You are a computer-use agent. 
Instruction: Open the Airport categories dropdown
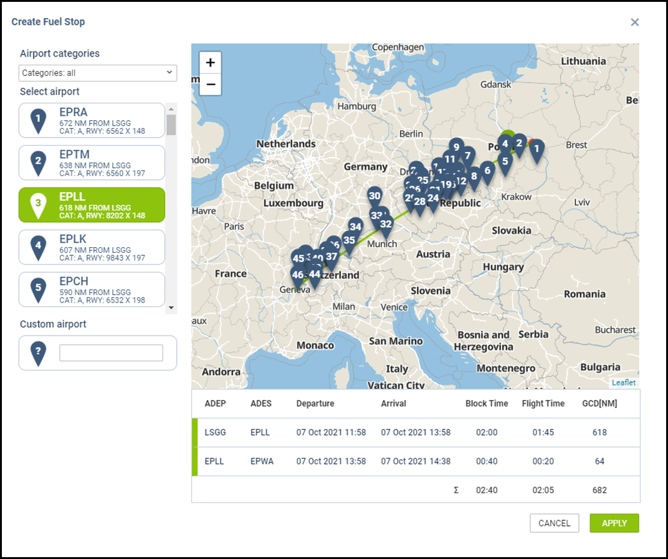tap(98, 73)
